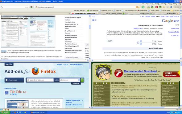Click the green round phone toolbar icon
182x114 pixels.
click(143, 7)
